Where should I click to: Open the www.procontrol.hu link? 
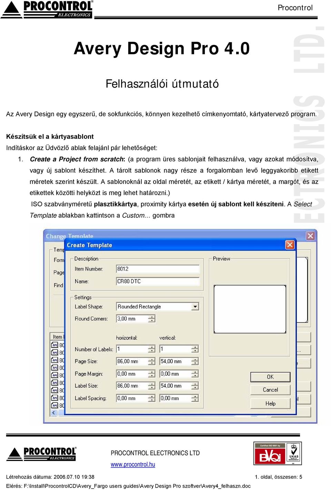pyautogui.click(x=133, y=465)
